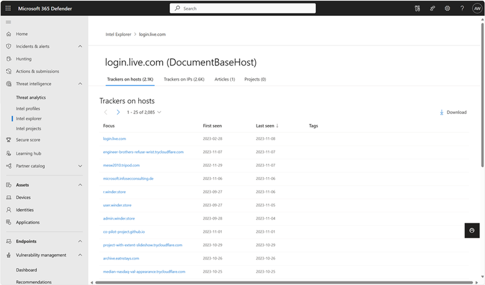The width and height of the screenshot is (485, 285).
Task: Open the Settings gear in header
Action: 447,8
